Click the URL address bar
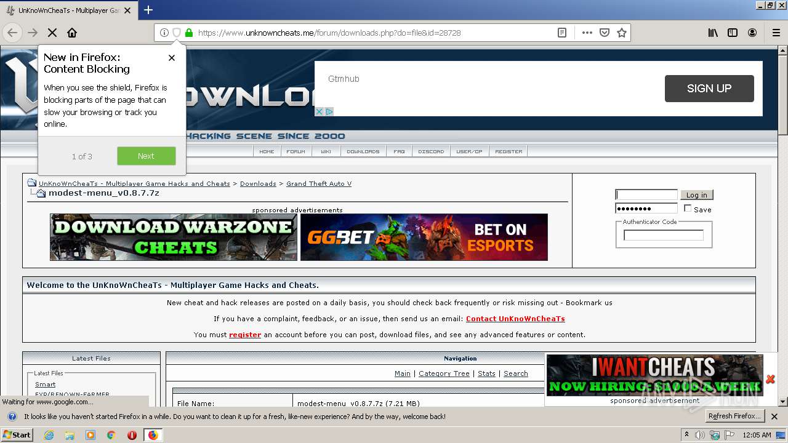Viewport: 788px width, 443px height. click(x=372, y=33)
